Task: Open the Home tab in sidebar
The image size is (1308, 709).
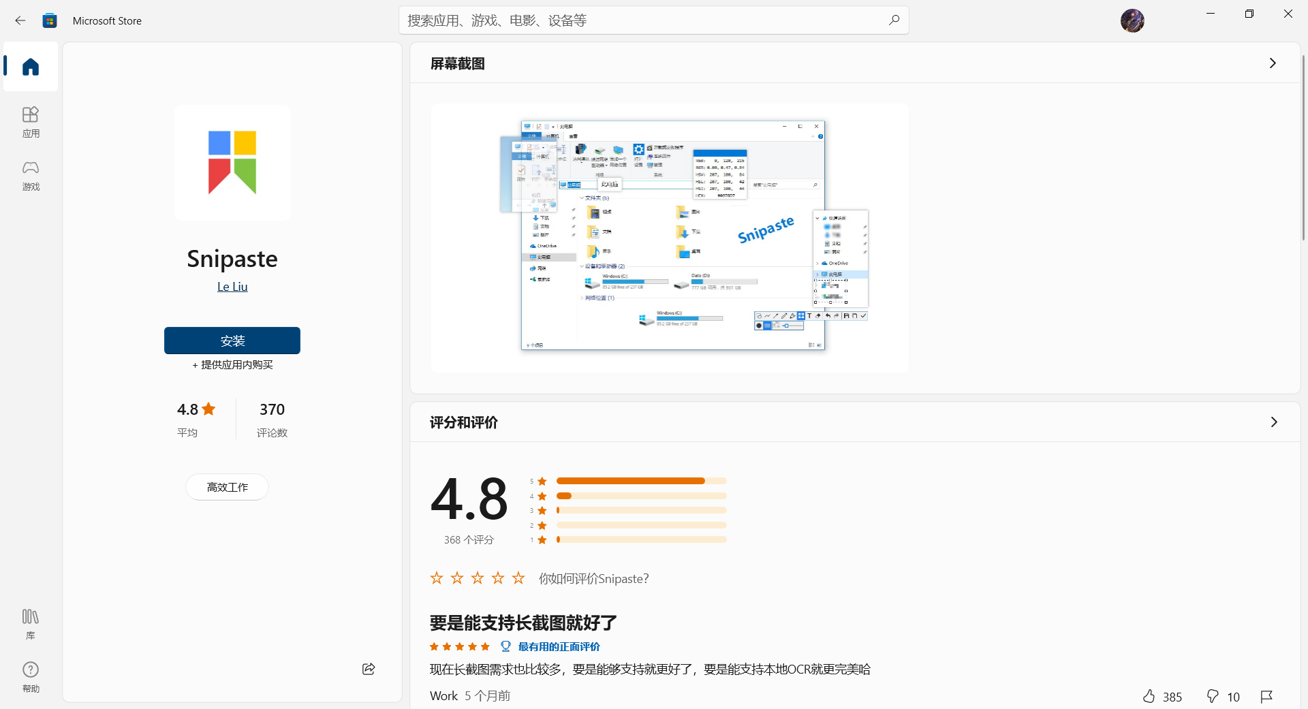Action: point(31,67)
